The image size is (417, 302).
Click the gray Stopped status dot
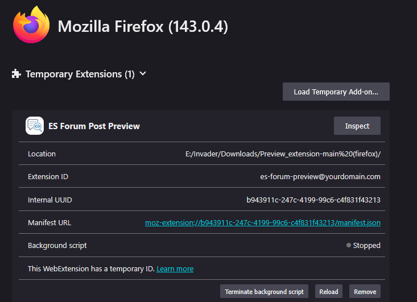[x=349, y=246]
